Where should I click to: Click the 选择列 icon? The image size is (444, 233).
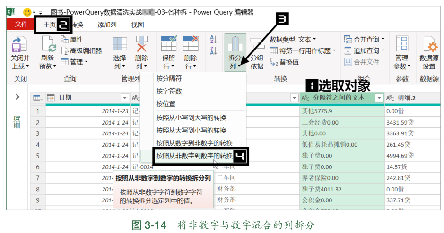coord(120,44)
